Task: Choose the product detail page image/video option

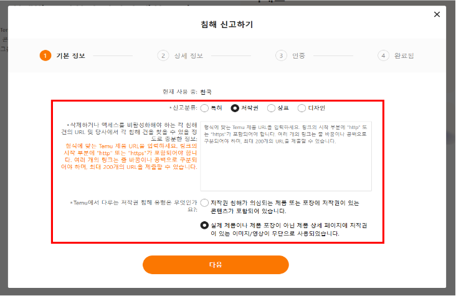Action: pos(205,225)
